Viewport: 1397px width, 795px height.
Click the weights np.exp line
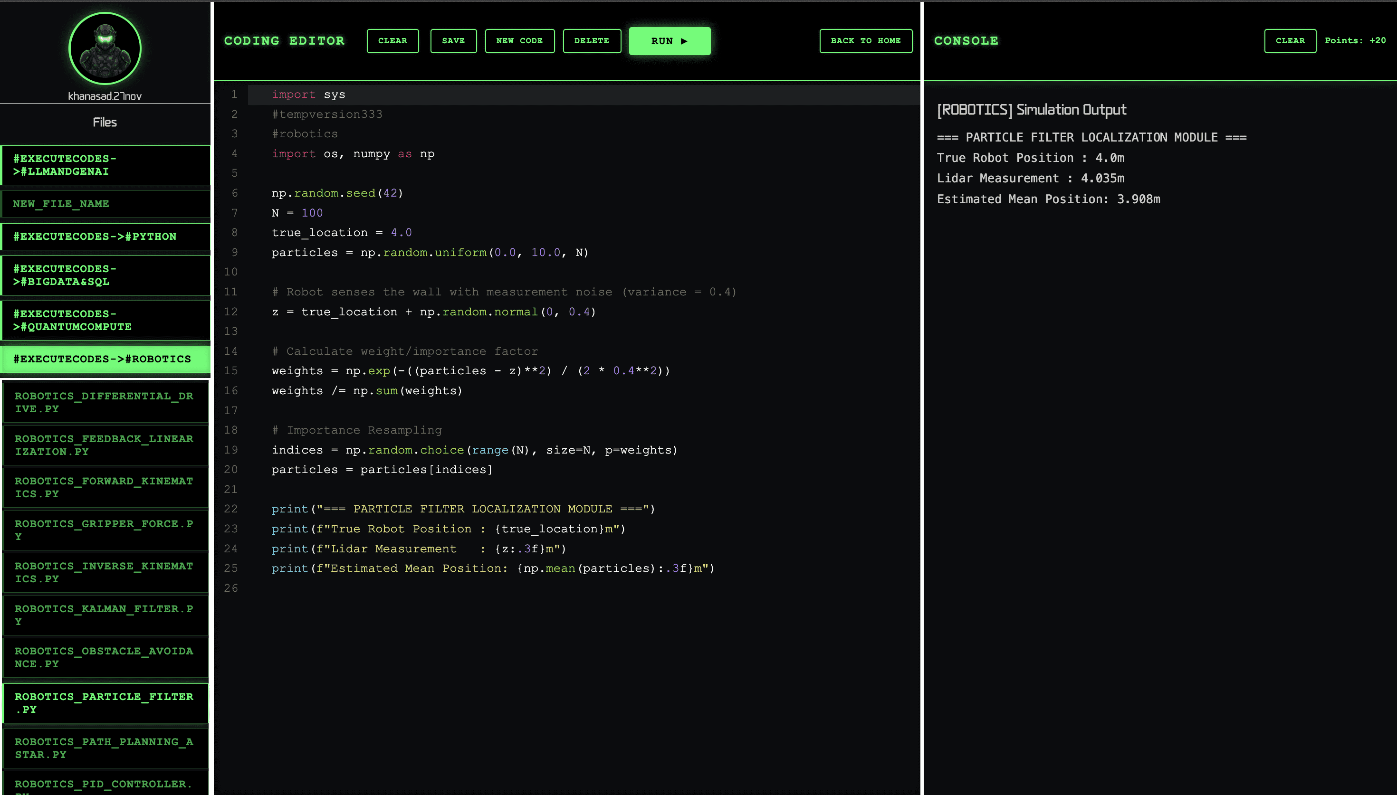(x=471, y=371)
